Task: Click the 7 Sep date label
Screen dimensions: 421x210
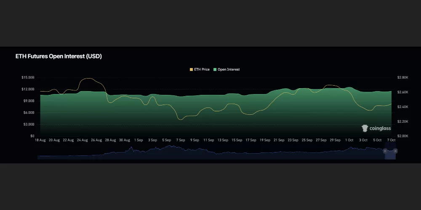Action: [181, 140]
